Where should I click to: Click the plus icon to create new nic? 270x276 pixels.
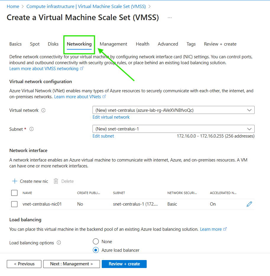click(x=14, y=181)
